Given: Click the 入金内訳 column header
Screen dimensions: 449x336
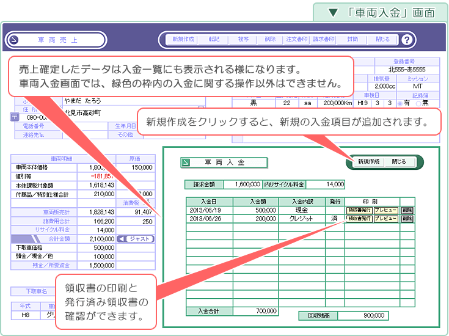Looking at the screenshot, I should pos(302,202).
